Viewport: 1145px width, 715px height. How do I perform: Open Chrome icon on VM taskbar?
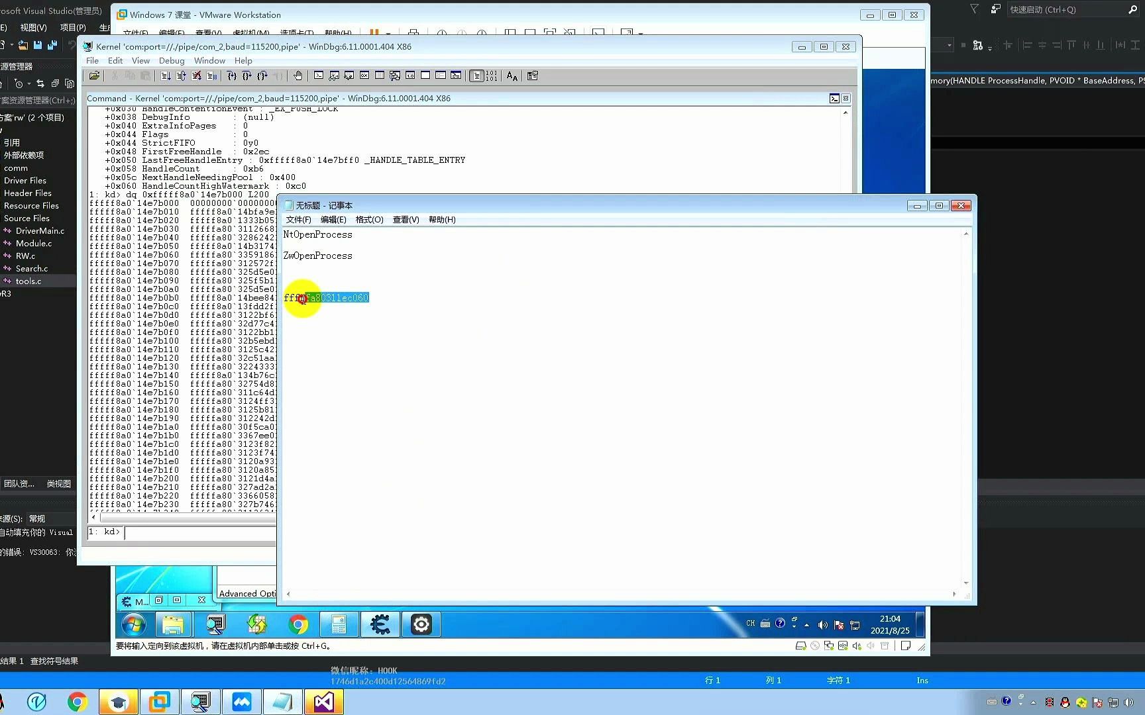click(298, 624)
